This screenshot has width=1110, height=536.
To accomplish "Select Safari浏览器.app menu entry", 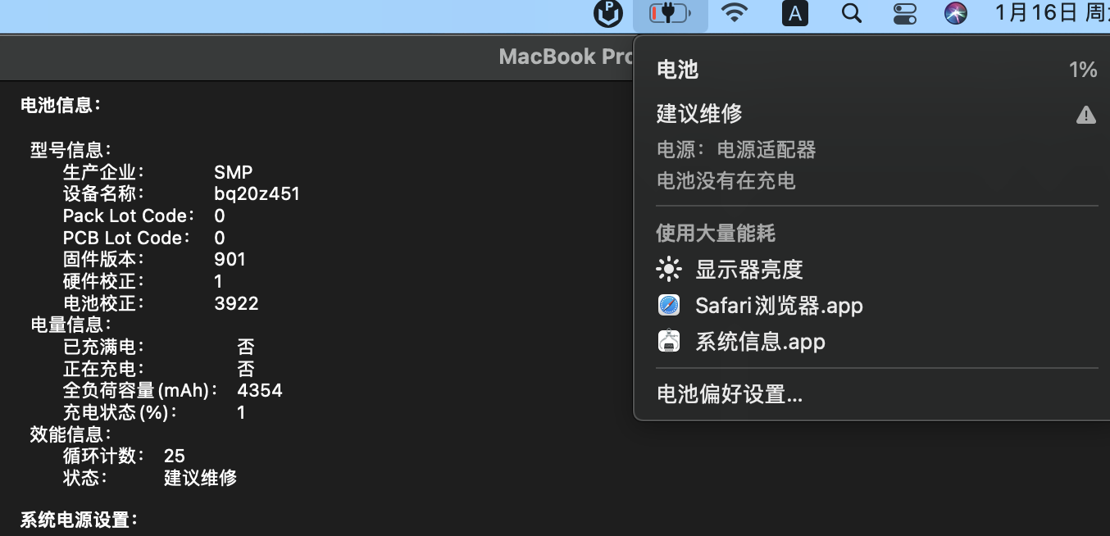I will coord(779,306).
